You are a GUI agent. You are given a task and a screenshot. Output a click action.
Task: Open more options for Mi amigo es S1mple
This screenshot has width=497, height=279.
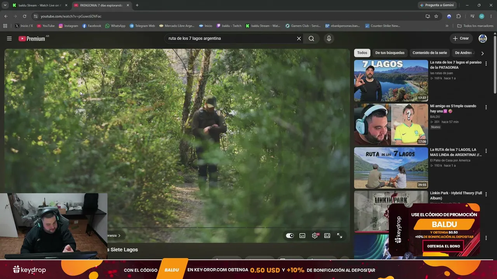(486, 107)
